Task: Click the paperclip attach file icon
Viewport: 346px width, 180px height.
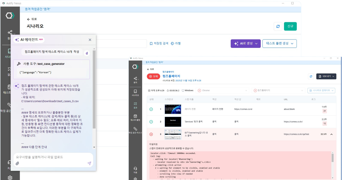Action: tap(17, 163)
